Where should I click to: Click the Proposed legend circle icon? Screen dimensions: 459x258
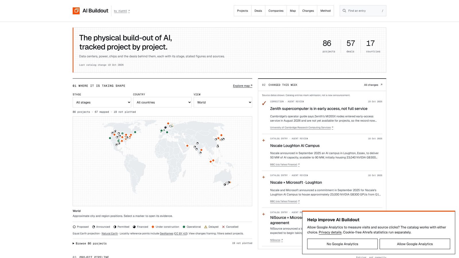(x=74, y=227)
